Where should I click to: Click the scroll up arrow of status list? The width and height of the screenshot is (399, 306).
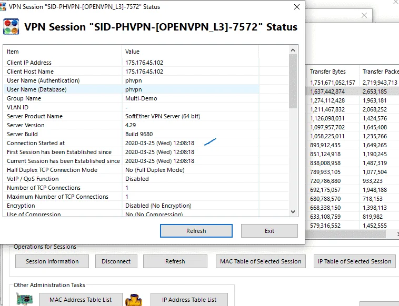click(293, 50)
